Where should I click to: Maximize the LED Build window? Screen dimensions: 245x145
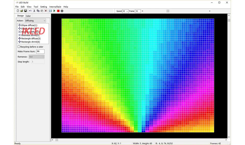(x=219, y=3)
